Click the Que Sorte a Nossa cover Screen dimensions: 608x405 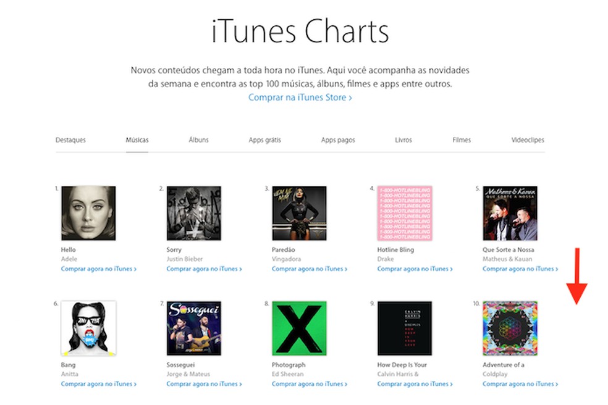coord(510,213)
